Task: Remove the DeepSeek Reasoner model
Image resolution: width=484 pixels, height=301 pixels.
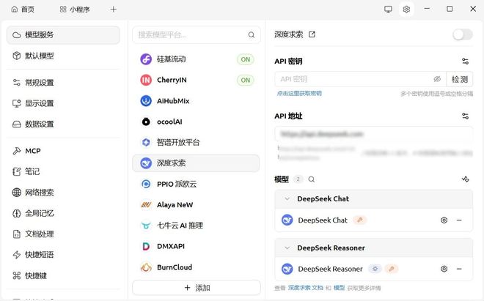Action: tap(459, 269)
